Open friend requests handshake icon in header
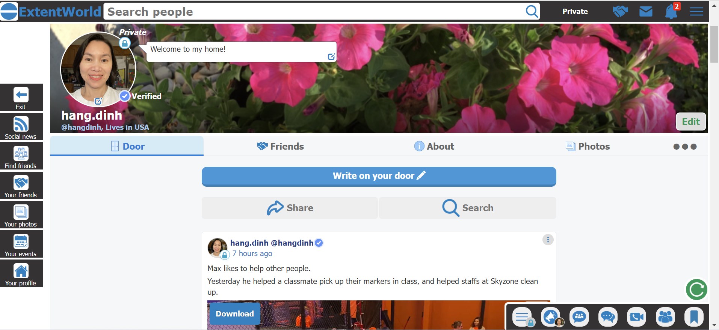719x330 pixels. click(x=620, y=11)
